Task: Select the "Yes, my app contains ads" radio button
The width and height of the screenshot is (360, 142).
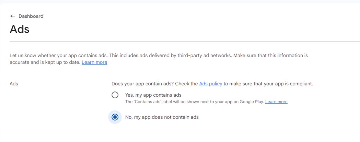Action: click(x=115, y=95)
